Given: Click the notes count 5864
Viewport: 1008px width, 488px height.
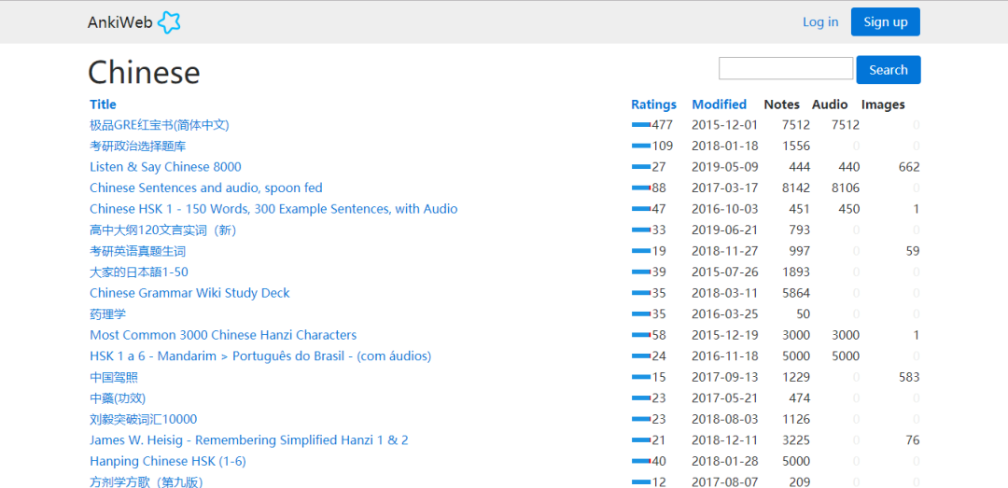Looking at the screenshot, I should [796, 293].
